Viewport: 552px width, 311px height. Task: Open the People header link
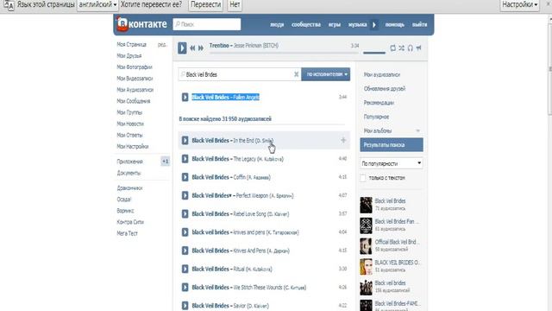point(277,24)
